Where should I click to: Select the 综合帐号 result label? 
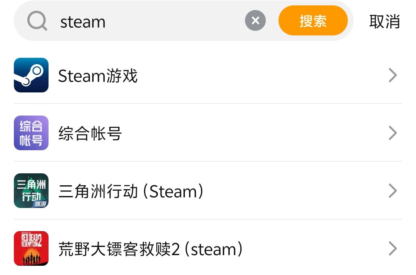click(90, 134)
